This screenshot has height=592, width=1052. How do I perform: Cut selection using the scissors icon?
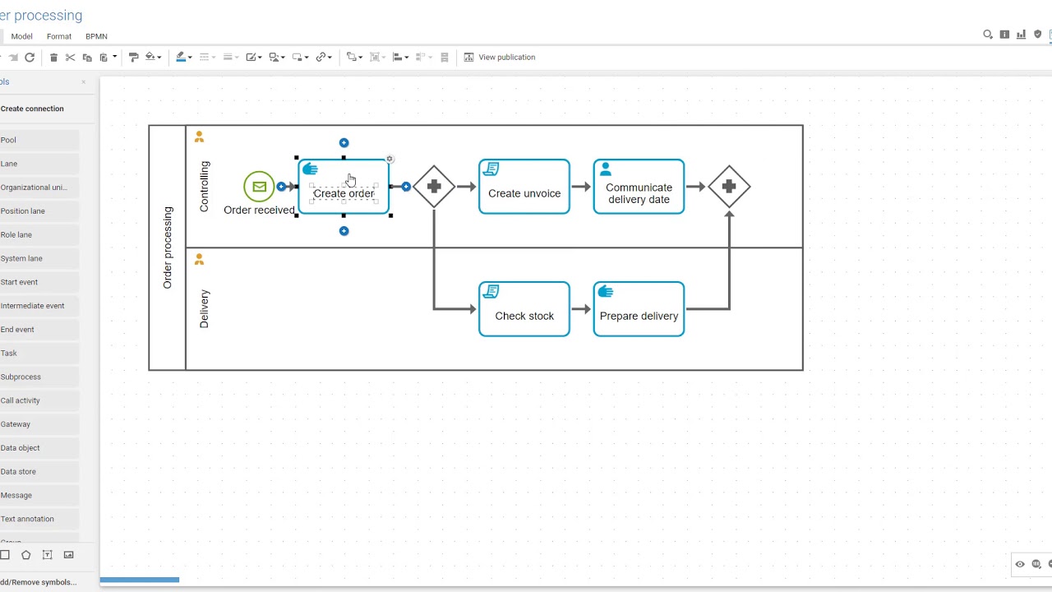(x=70, y=58)
